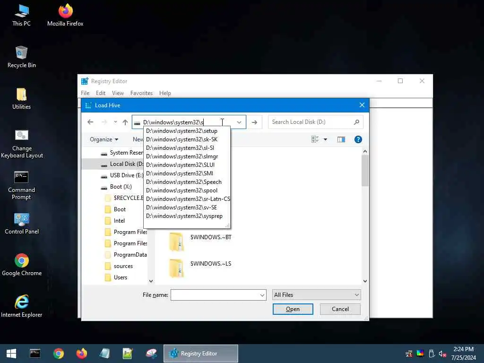Select USB Drive (E:) in navigation pane
This screenshot has height=363, width=484.
pyautogui.click(x=122, y=175)
